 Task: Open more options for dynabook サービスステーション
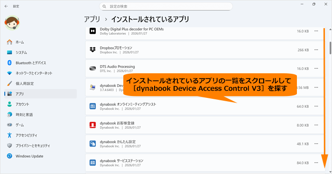[316, 163]
